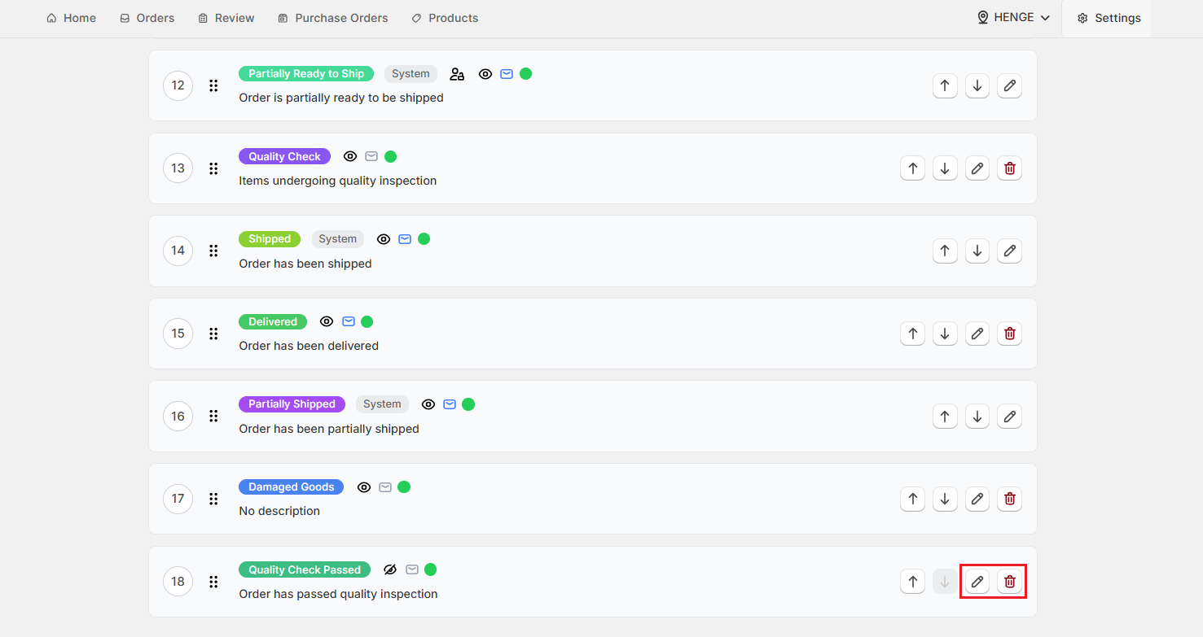Grab the drag handle of row 18

[213, 582]
